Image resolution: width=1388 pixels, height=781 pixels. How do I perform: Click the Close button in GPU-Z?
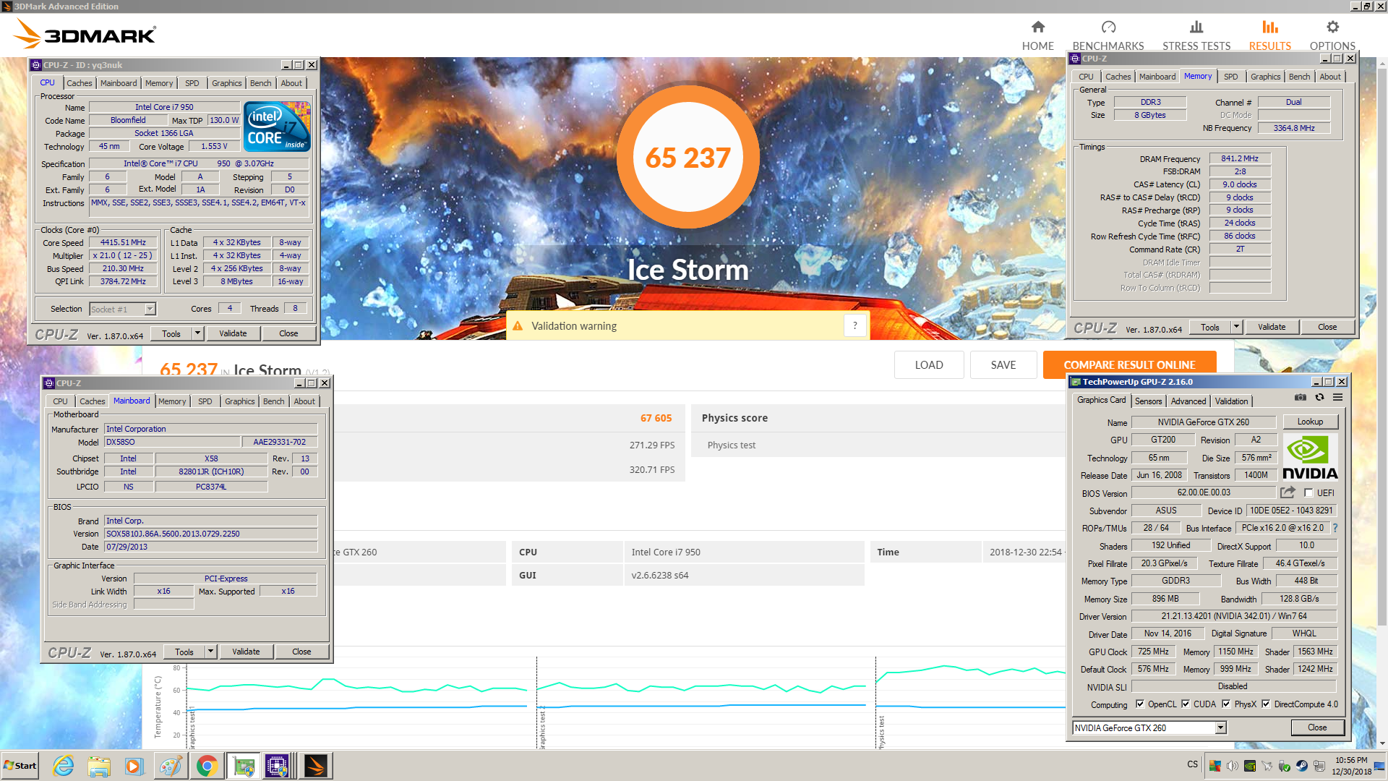pyautogui.click(x=1317, y=727)
